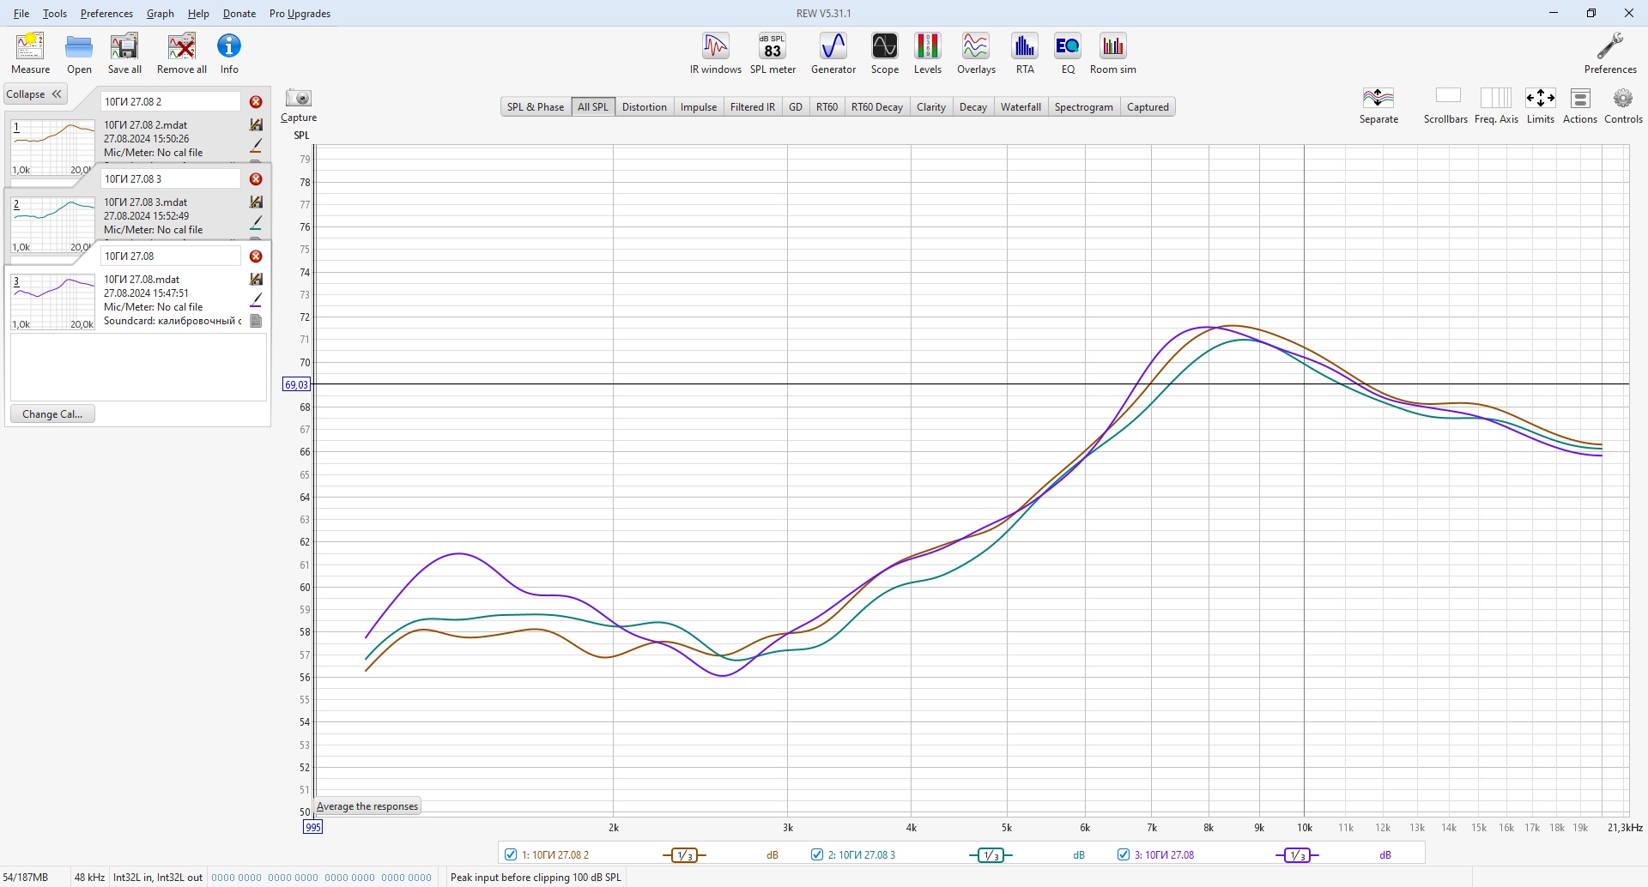Toggle trace 3: 10ГИ 27.08 checkbox
1648x887 pixels.
tap(1124, 854)
